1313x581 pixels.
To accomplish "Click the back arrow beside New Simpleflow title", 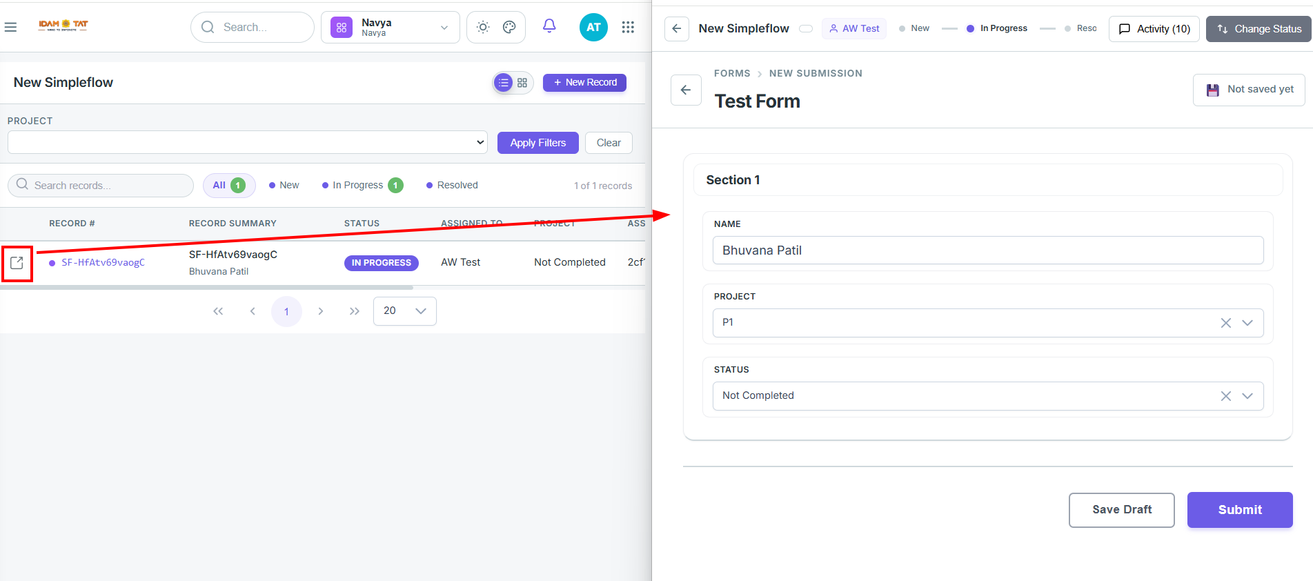I will [x=677, y=28].
